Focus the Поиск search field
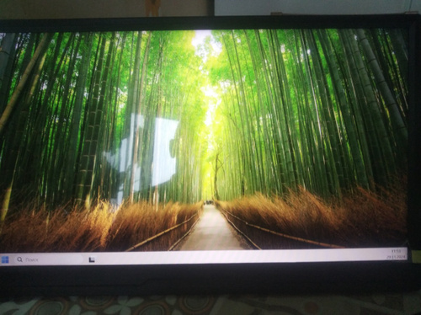This screenshot has width=421, height=315. click(x=48, y=259)
